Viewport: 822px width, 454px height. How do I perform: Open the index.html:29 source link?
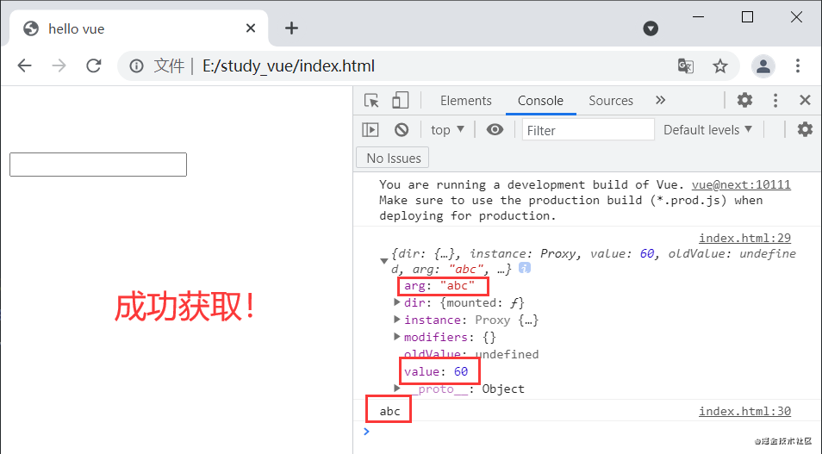[x=744, y=238]
